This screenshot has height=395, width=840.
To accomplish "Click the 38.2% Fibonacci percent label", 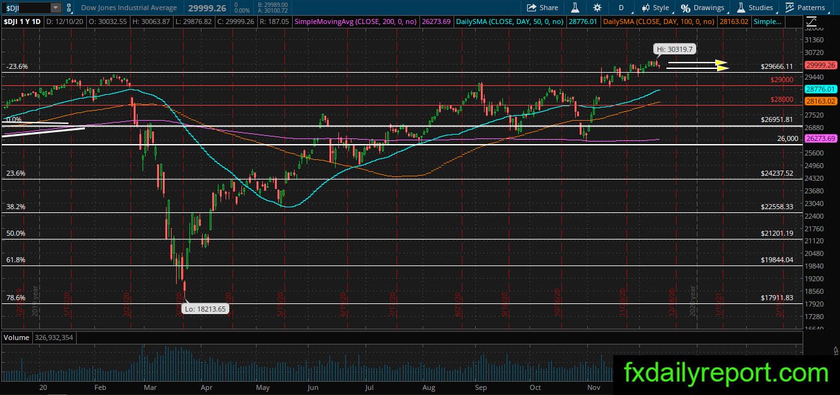I will (x=16, y=207).
